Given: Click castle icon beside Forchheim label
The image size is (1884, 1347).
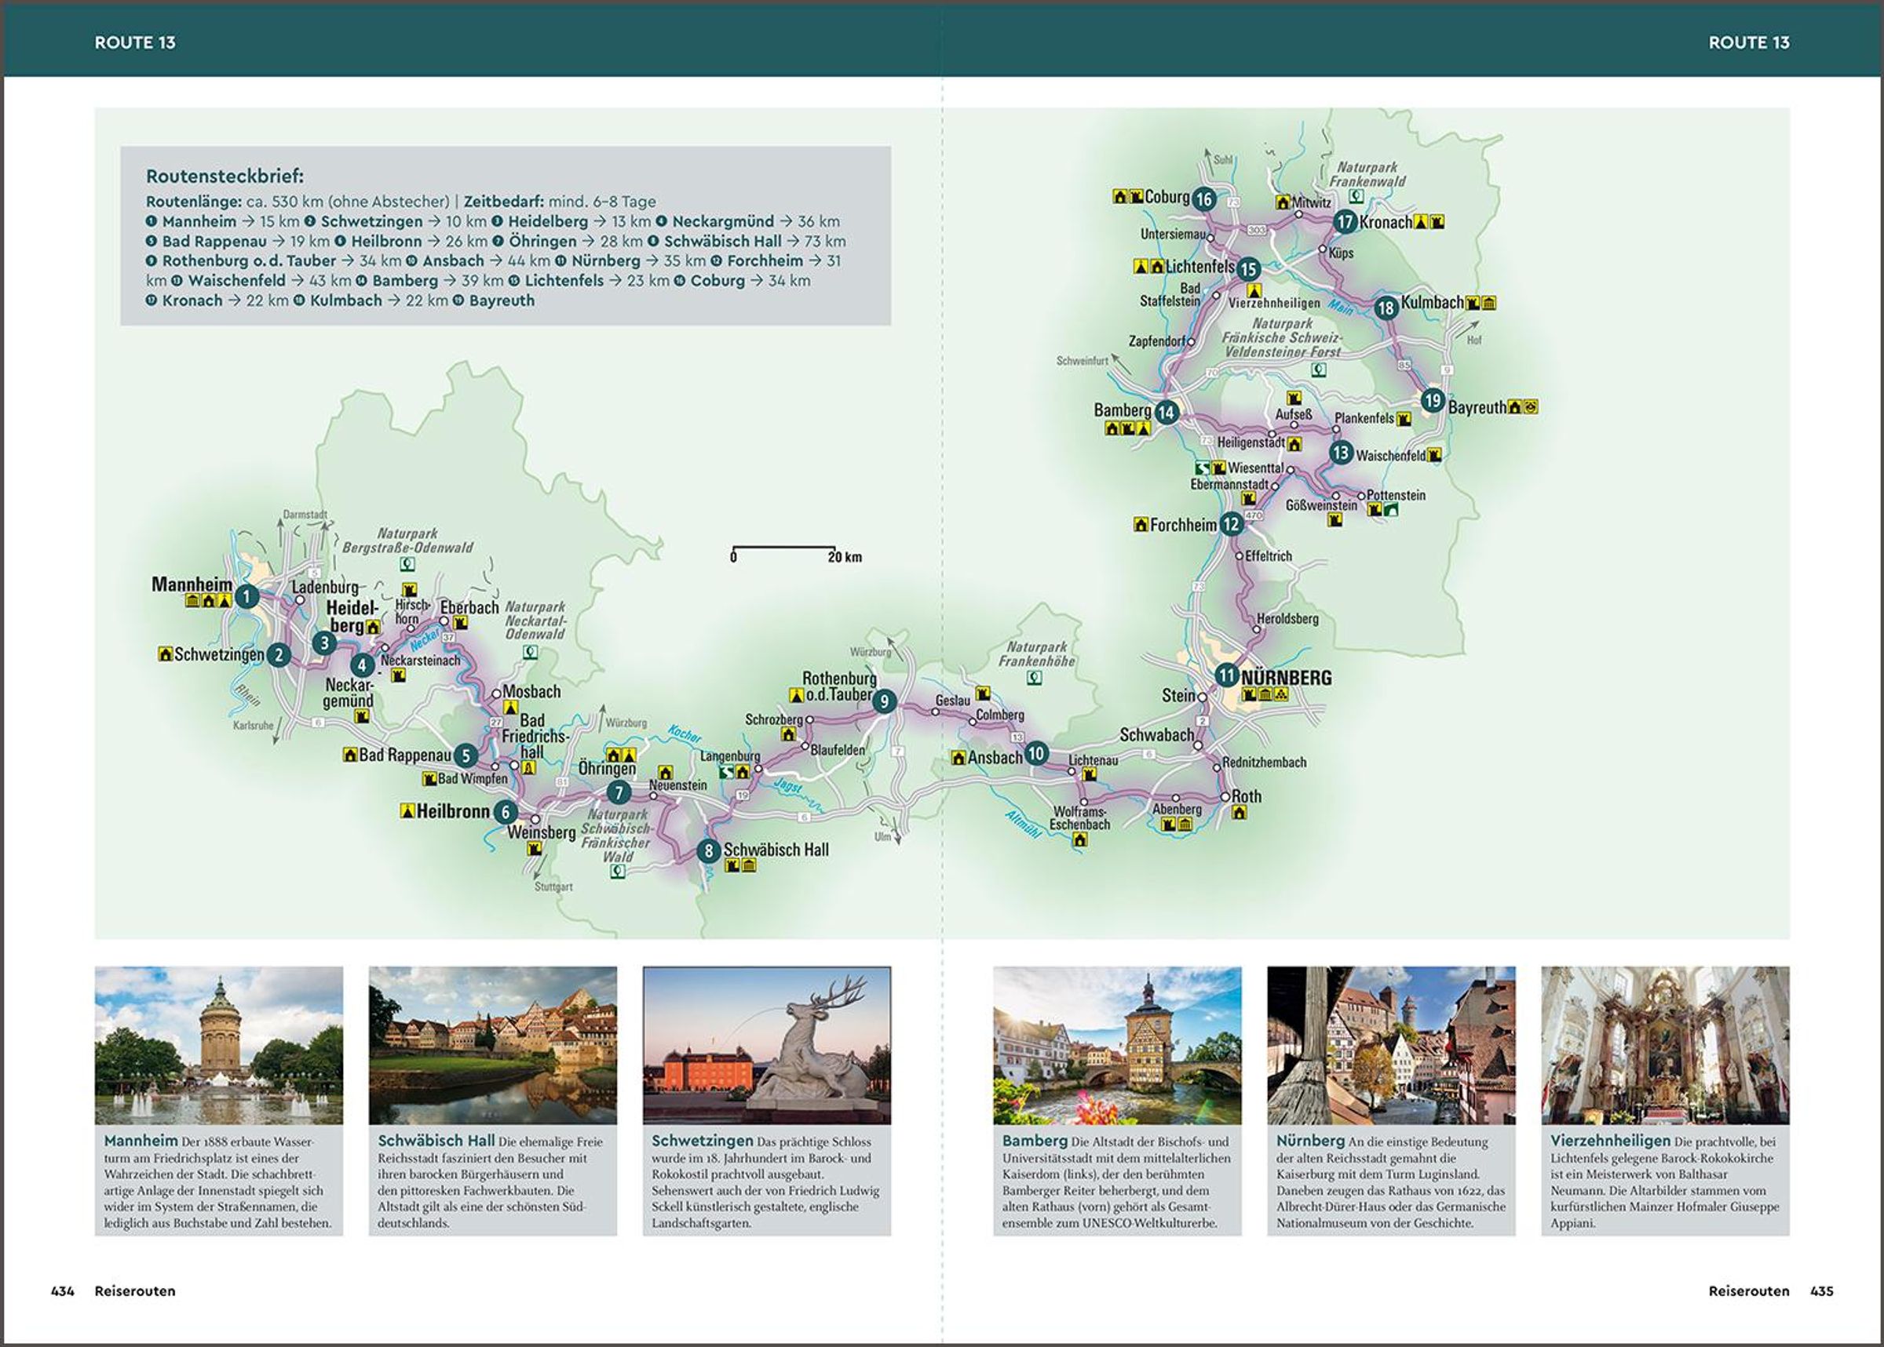Looking at the screenshot, I should point(1141,525).
